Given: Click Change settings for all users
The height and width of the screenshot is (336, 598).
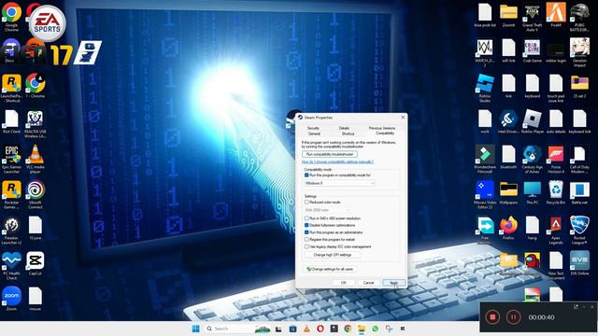Looking at the screenshot, I should tap(330, 269).
